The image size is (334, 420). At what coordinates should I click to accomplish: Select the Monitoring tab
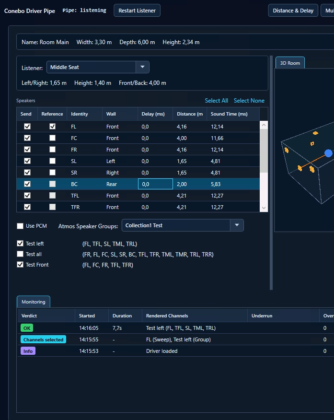34,302
